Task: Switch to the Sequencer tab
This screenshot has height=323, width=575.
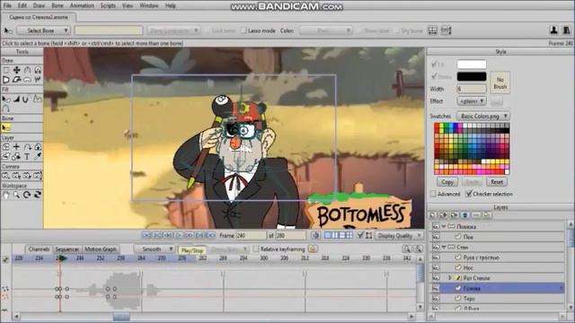Action: [x=67, y=249]
